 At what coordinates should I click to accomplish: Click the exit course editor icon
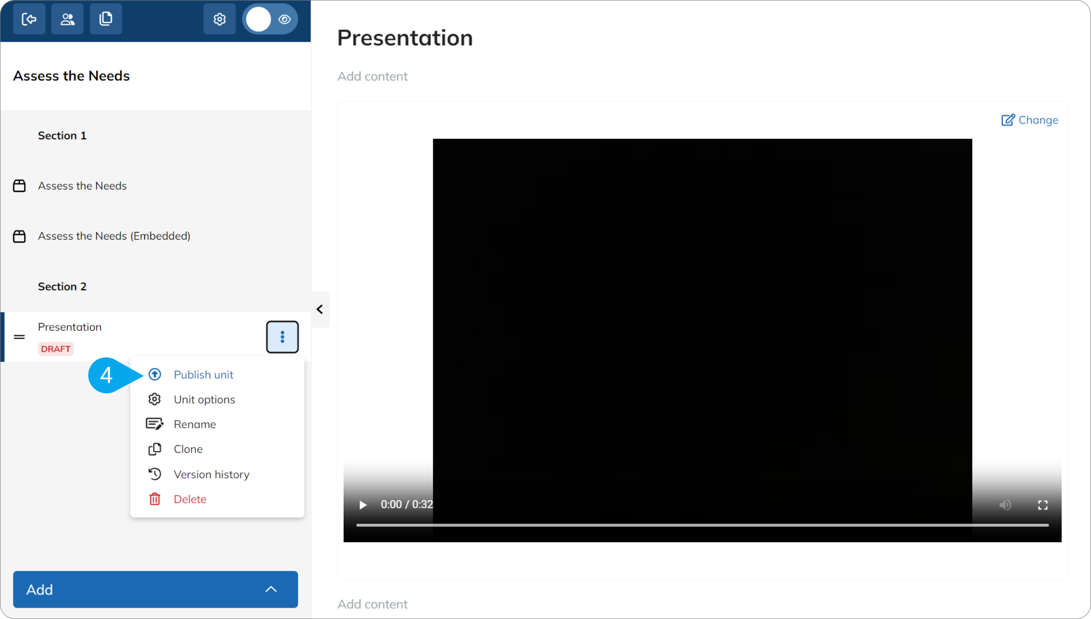click(x=29, y=19)
